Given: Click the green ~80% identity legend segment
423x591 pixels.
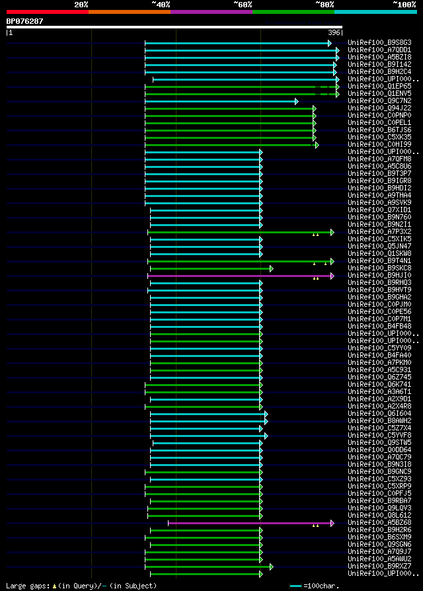Looking at the screenshot, I should pos(293,12).
